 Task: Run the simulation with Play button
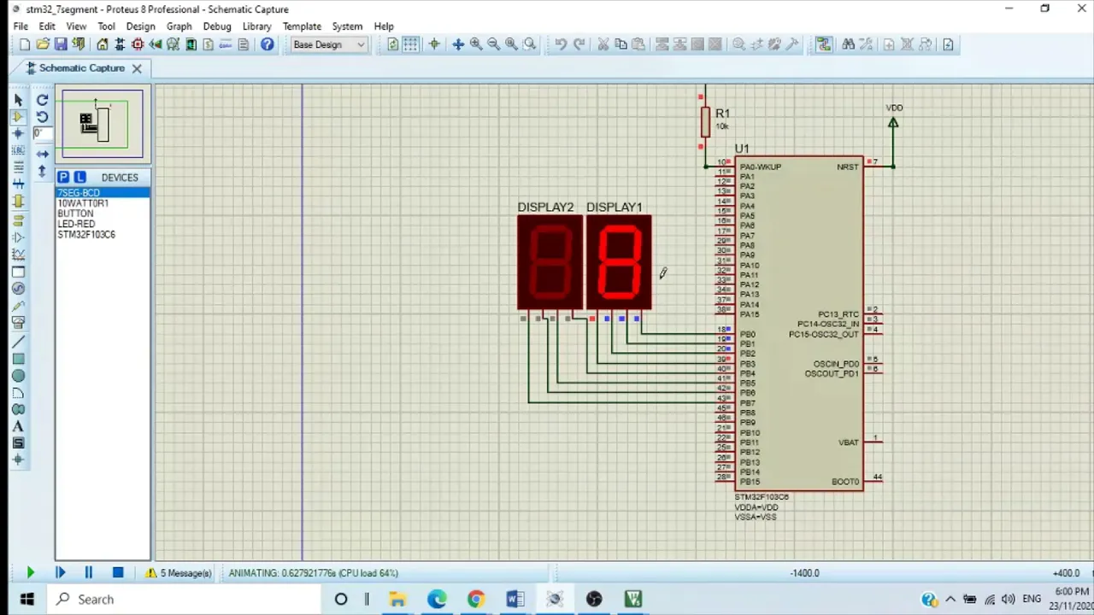30,573
